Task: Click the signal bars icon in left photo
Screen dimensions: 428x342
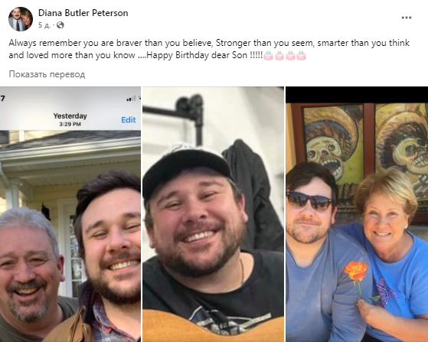Action: (x=131, y=99)
